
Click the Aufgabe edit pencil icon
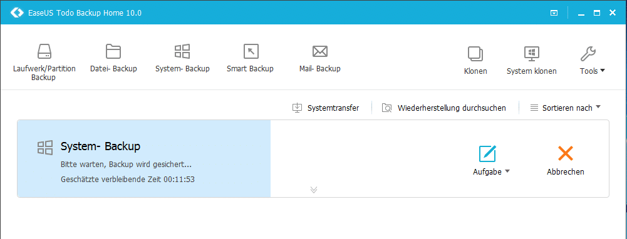(x=487, y=153)
